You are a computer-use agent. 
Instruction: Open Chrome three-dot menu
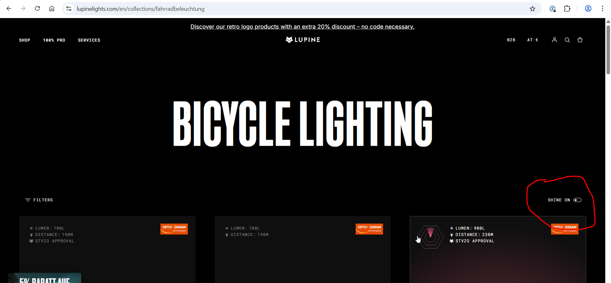pyautogui.click(x=602, y=9)
